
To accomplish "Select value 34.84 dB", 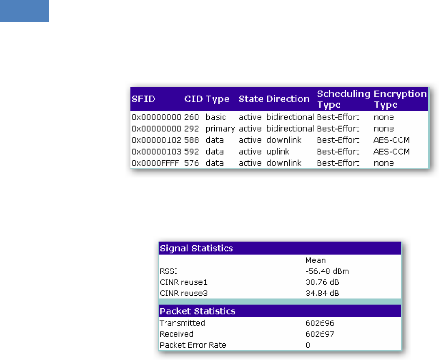I will [322, 293].
